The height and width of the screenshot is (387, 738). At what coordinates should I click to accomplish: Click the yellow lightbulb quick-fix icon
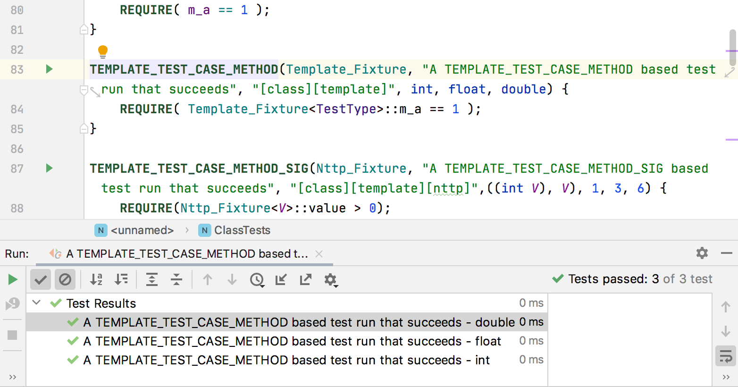tap(102, 51)
